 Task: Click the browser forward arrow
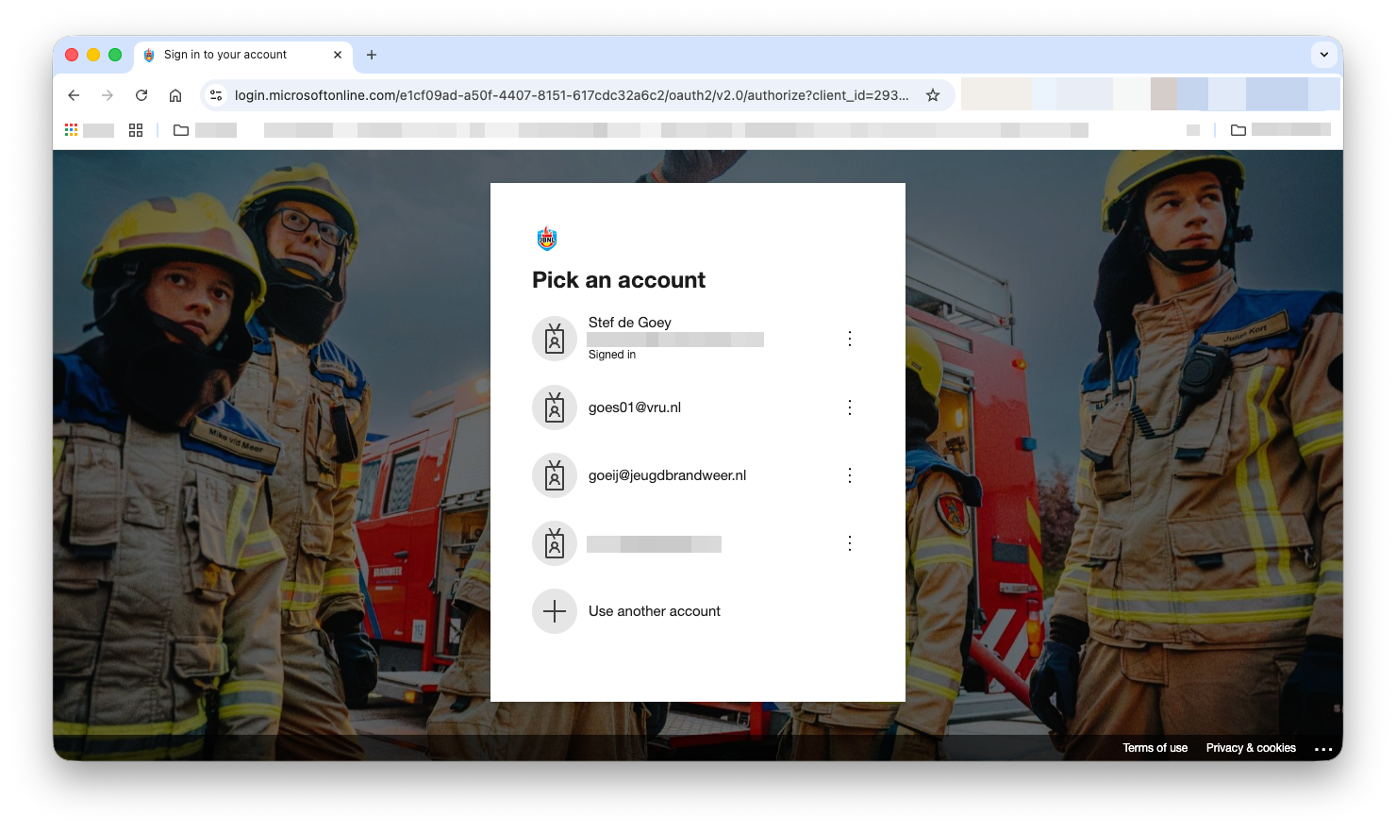tap(108, 95)
